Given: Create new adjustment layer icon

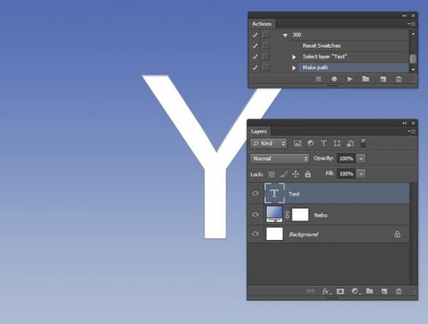Looking at the screenshot, I should [356, 291].
